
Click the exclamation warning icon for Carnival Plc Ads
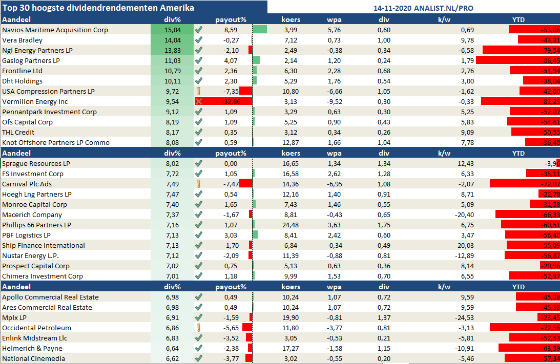click(199, 184)
